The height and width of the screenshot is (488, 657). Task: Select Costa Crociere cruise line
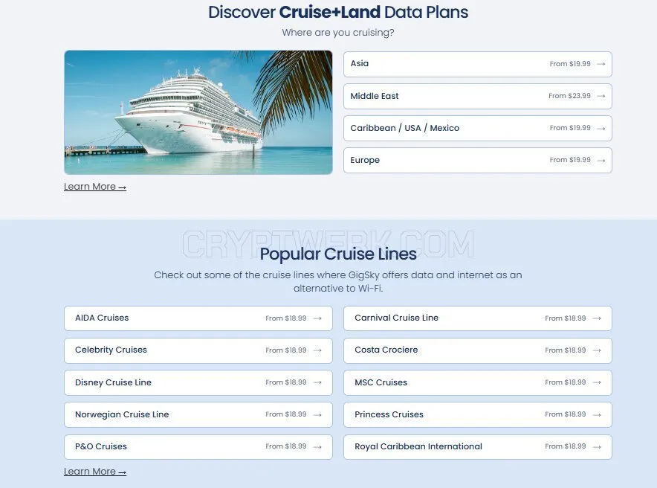pyautogui.click(x=478, y=350)
